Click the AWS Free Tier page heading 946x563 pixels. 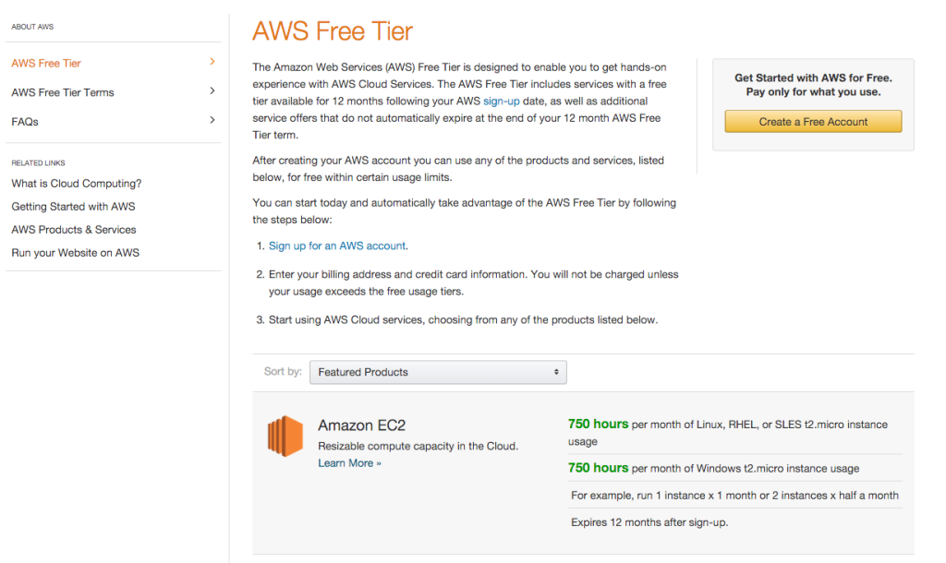pyautogui.click(x=333, y=31)
